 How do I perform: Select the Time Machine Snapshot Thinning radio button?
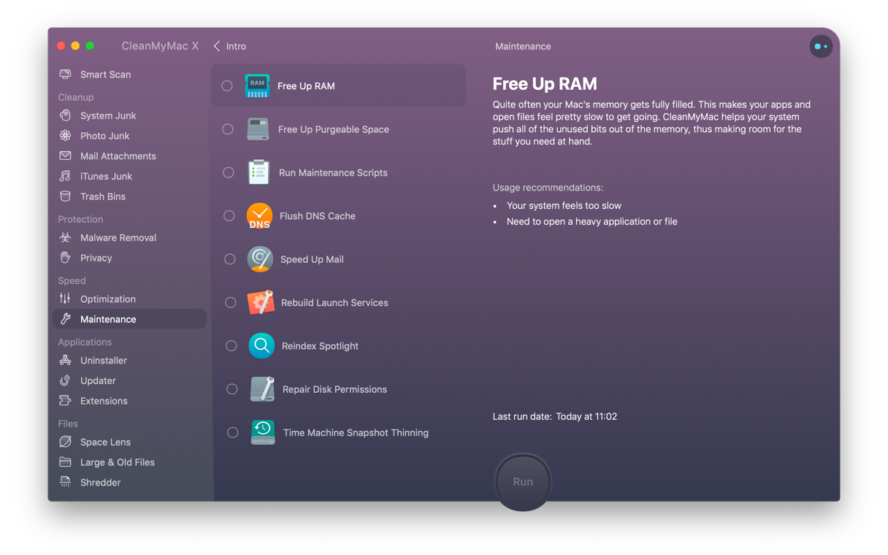233,432
